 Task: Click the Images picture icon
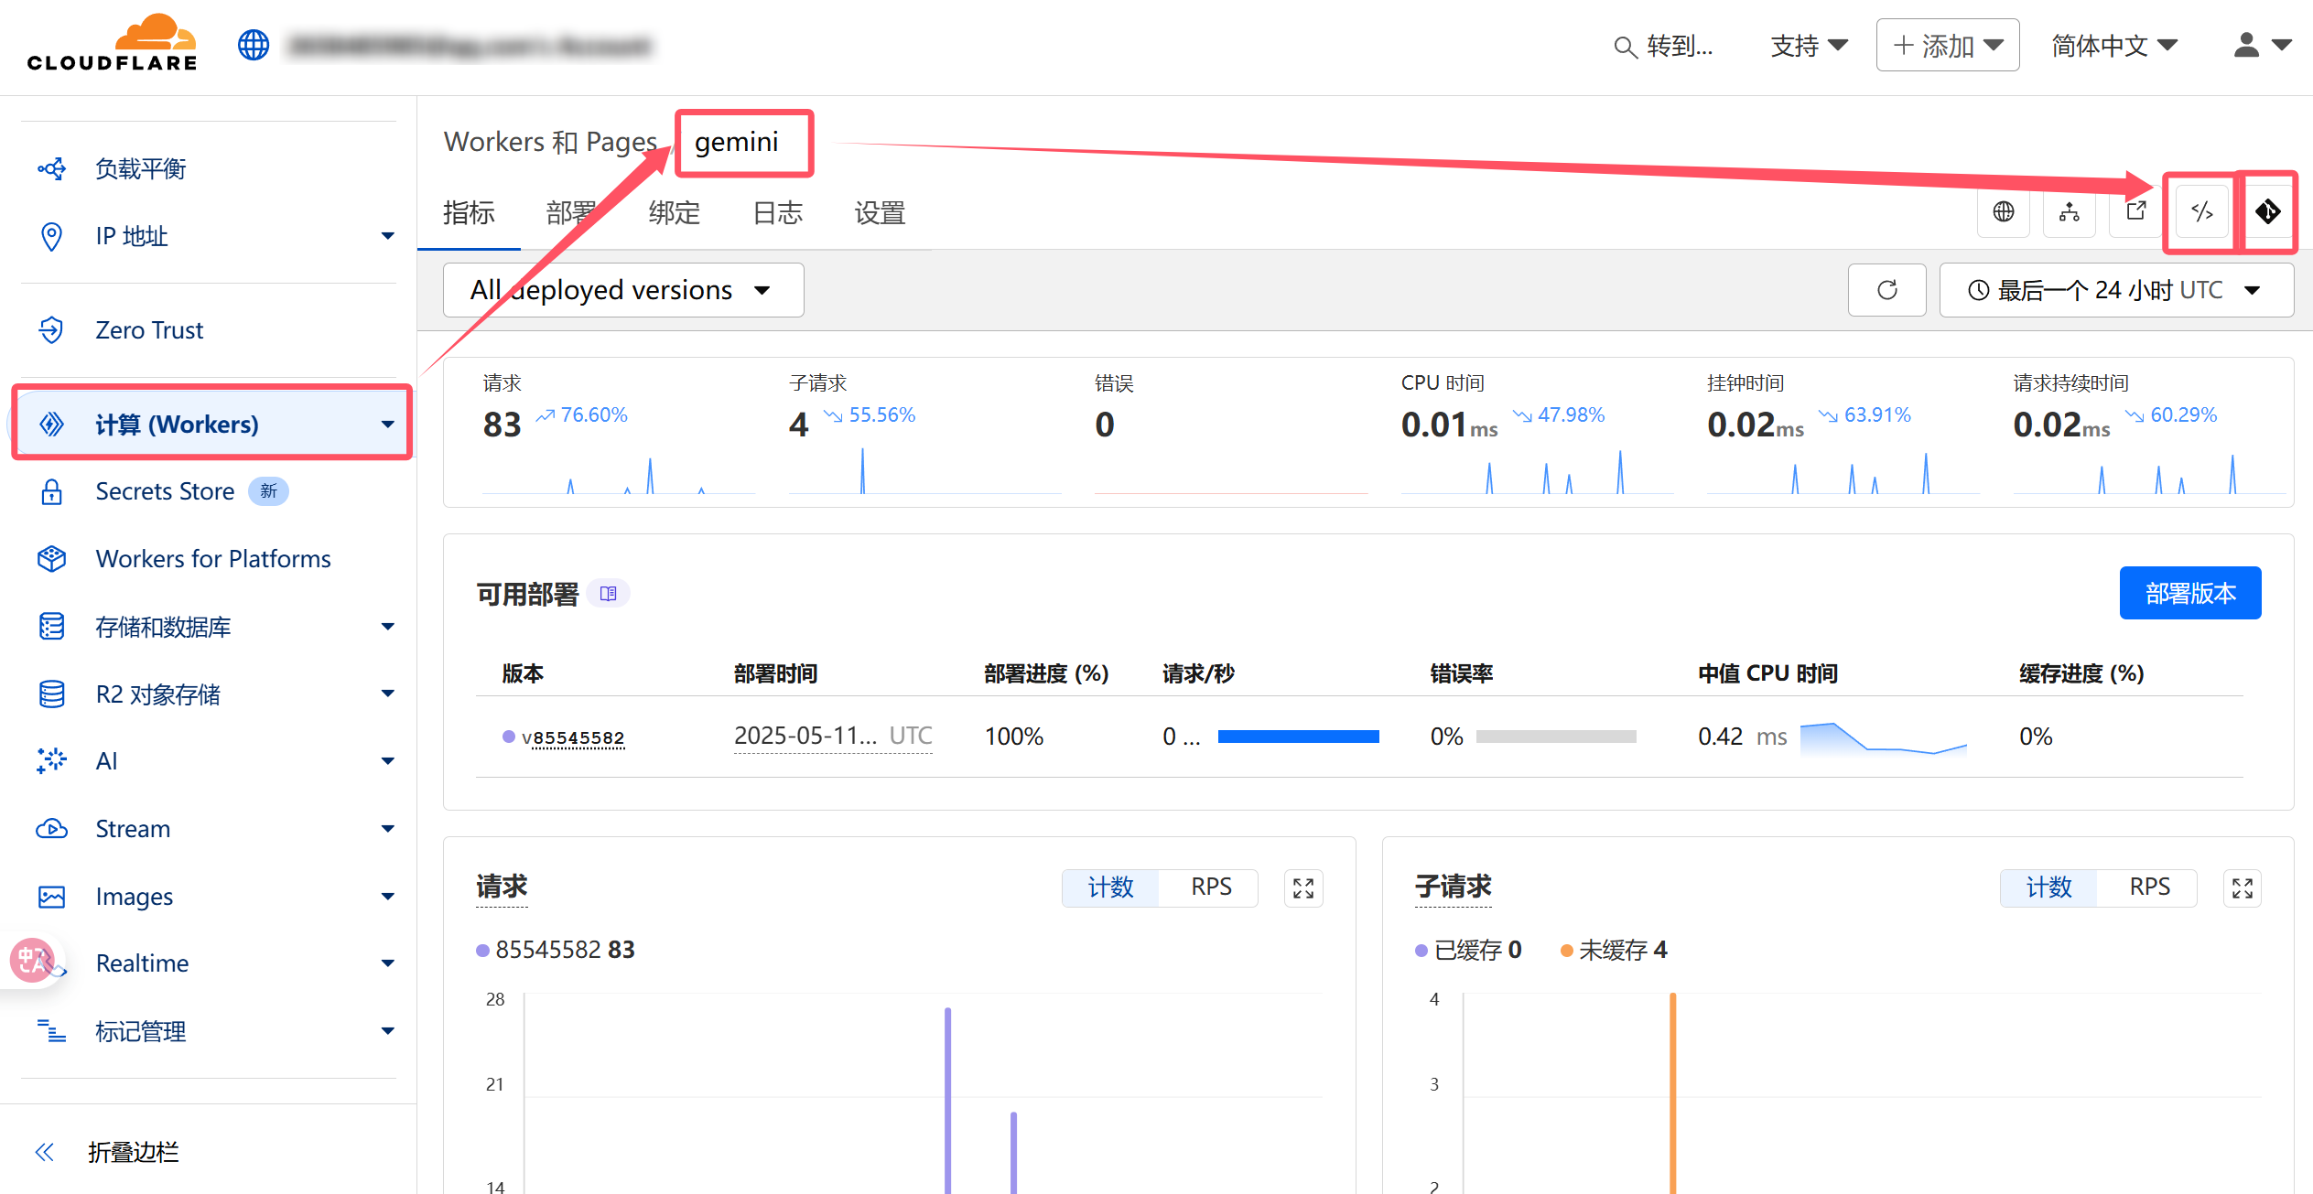tap(52, 897)
